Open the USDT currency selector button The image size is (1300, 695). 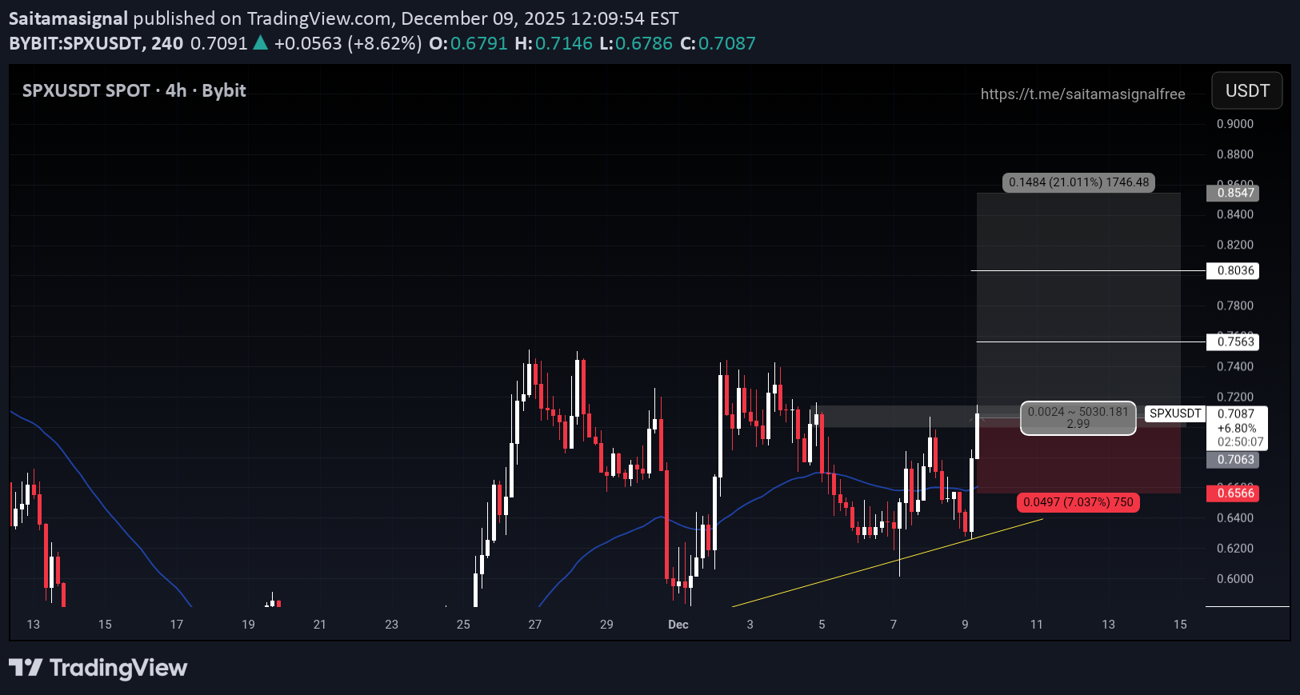click(x=1246, y=90)
